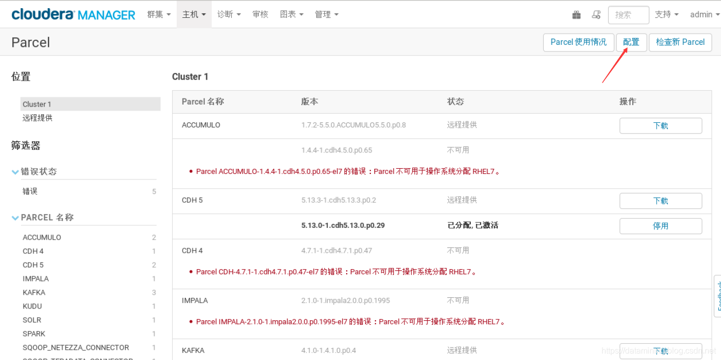Select Cluster 1 in the 位置 list
This screenshot has height=360, width=721.
click(x=90, y=104)
